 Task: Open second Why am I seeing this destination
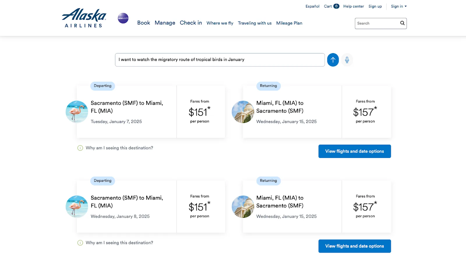(x=119, y=243)
